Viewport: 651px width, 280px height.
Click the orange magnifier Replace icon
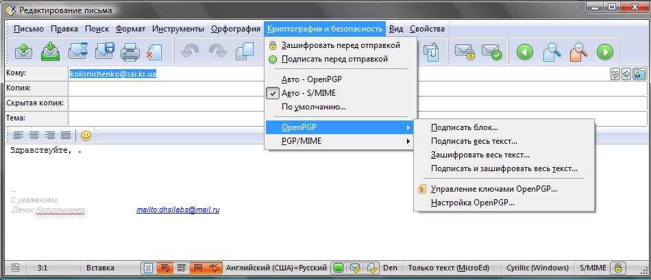point(579,52)
